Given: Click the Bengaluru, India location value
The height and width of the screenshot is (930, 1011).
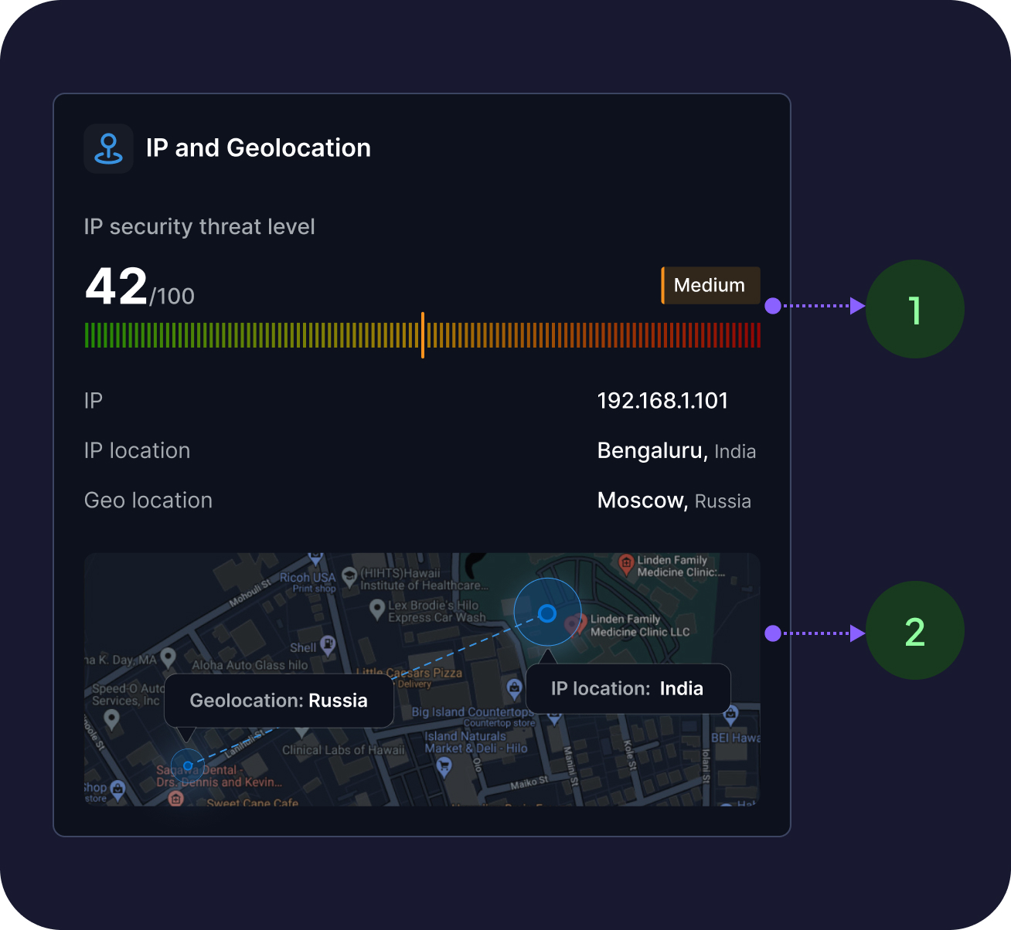Looking at the screenshot, I should [676, 451].
